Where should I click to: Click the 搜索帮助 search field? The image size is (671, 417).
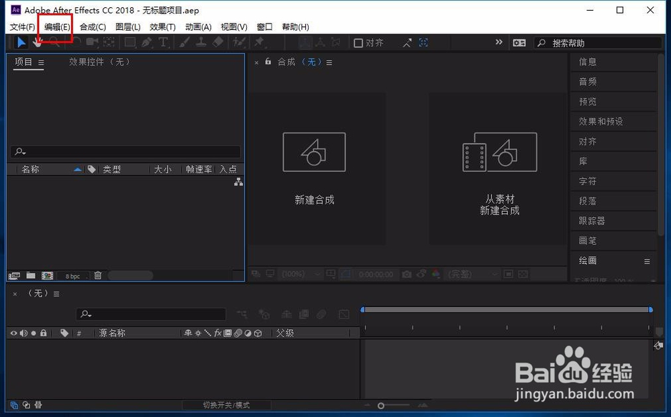598,43
